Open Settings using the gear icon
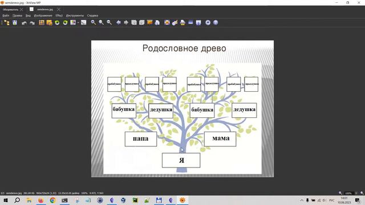The width and height of the screenshot is (365, 205). click(208, 23)
